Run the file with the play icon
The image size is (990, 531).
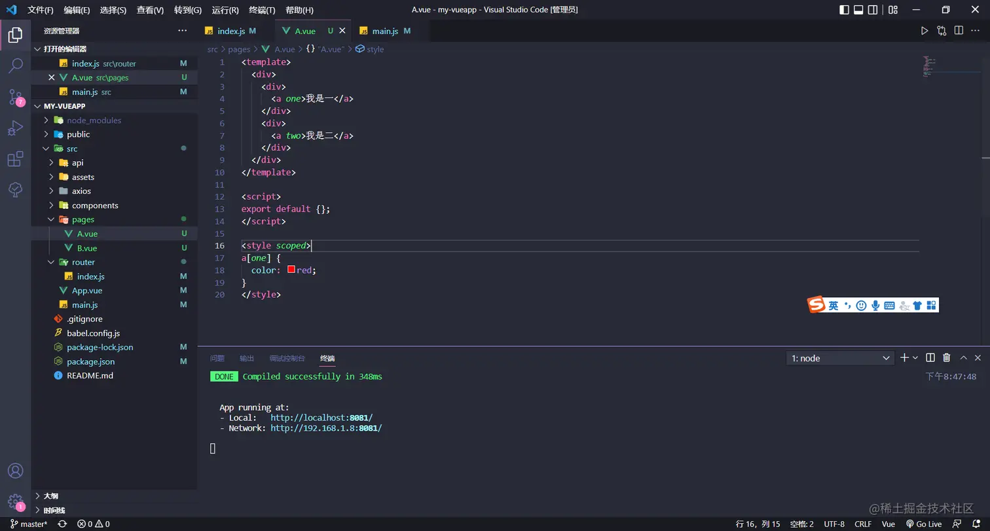point(925,31)
